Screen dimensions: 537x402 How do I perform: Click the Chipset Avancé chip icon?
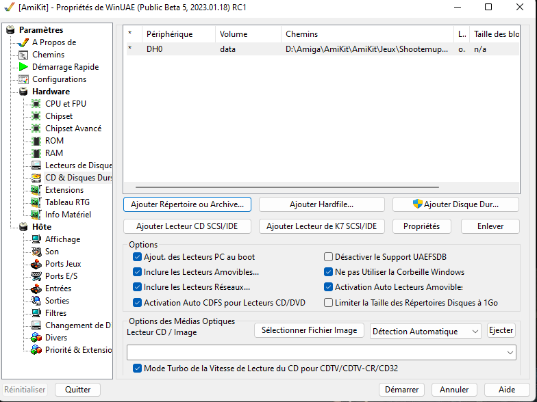tap(36, 129)
